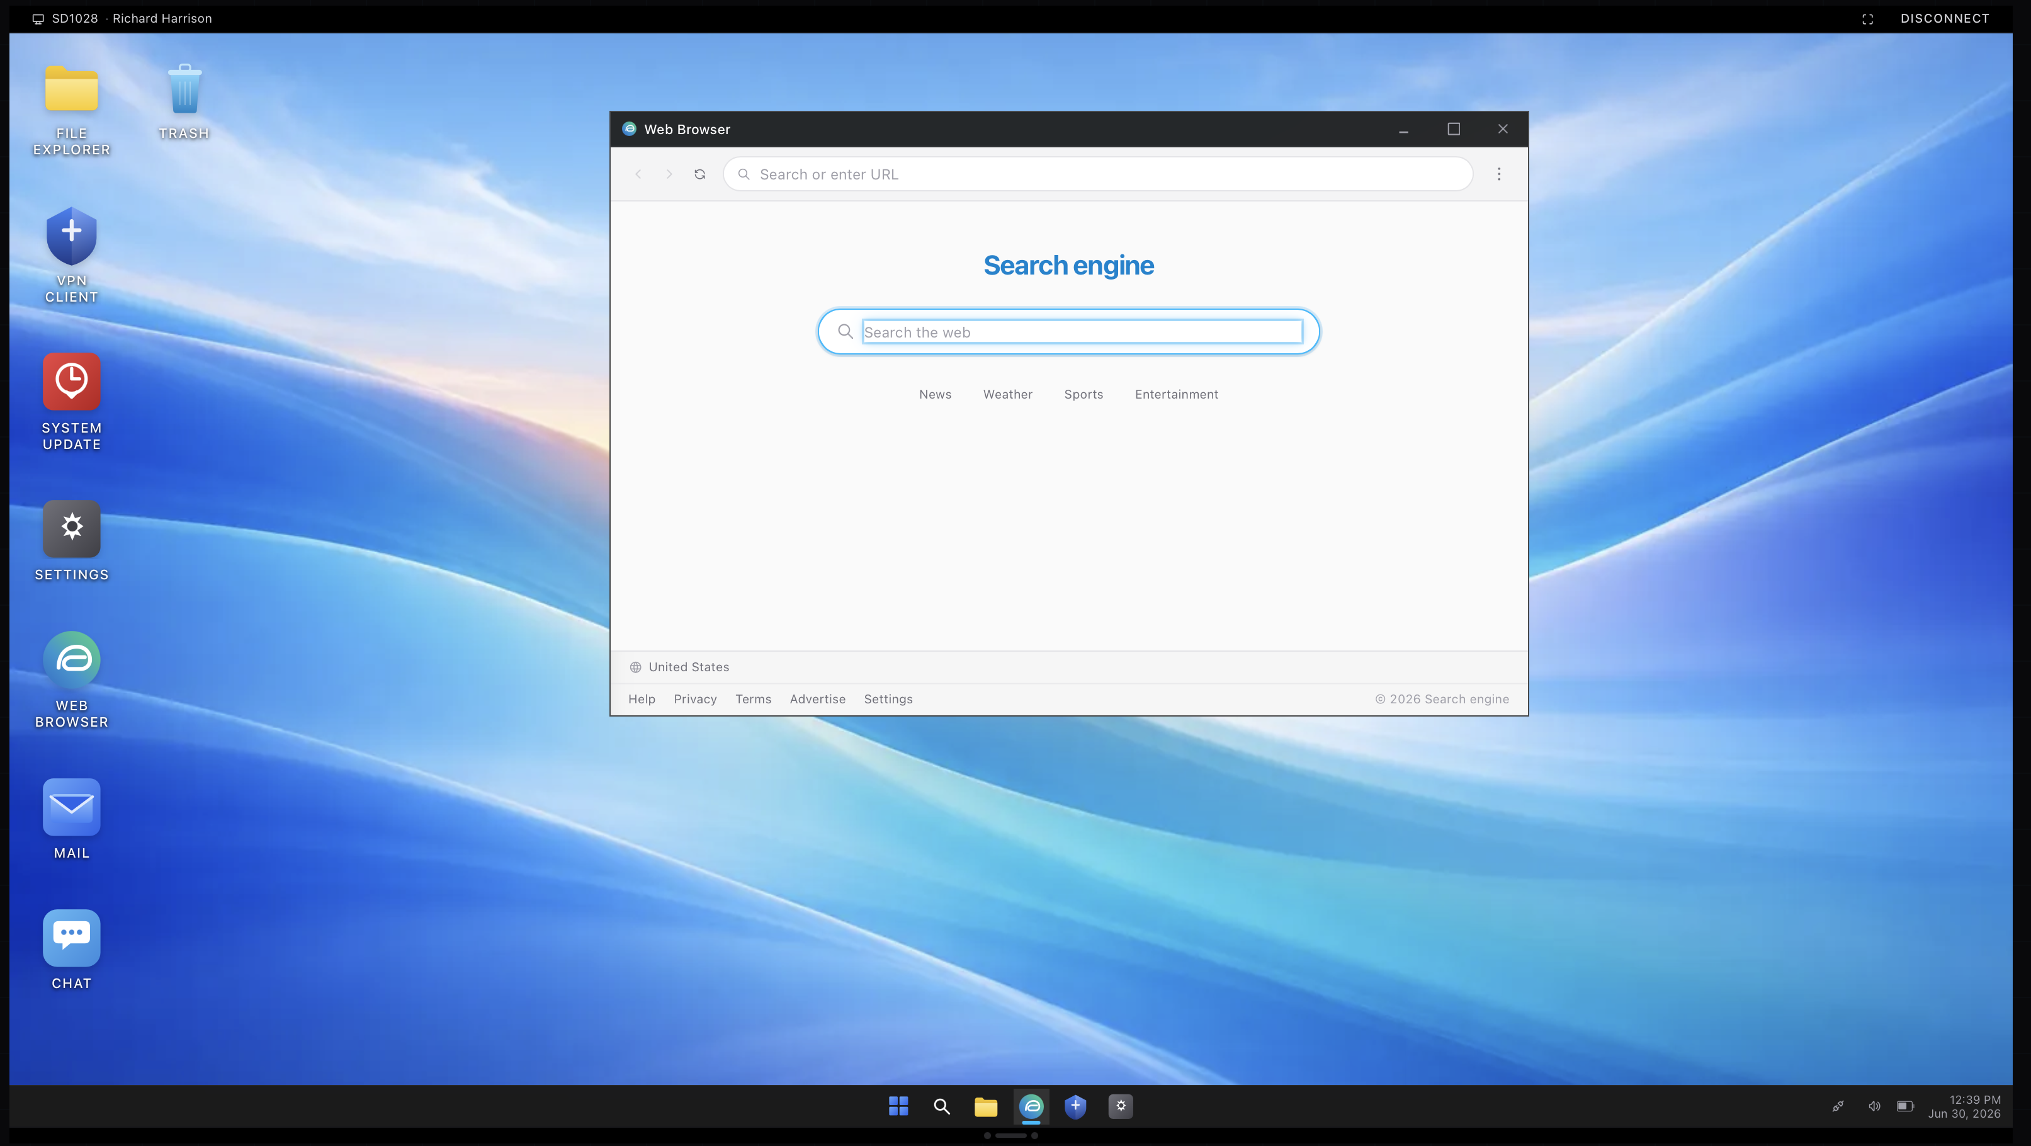Click the Terms footer link
The image size is (2031, 1146).
753,700
